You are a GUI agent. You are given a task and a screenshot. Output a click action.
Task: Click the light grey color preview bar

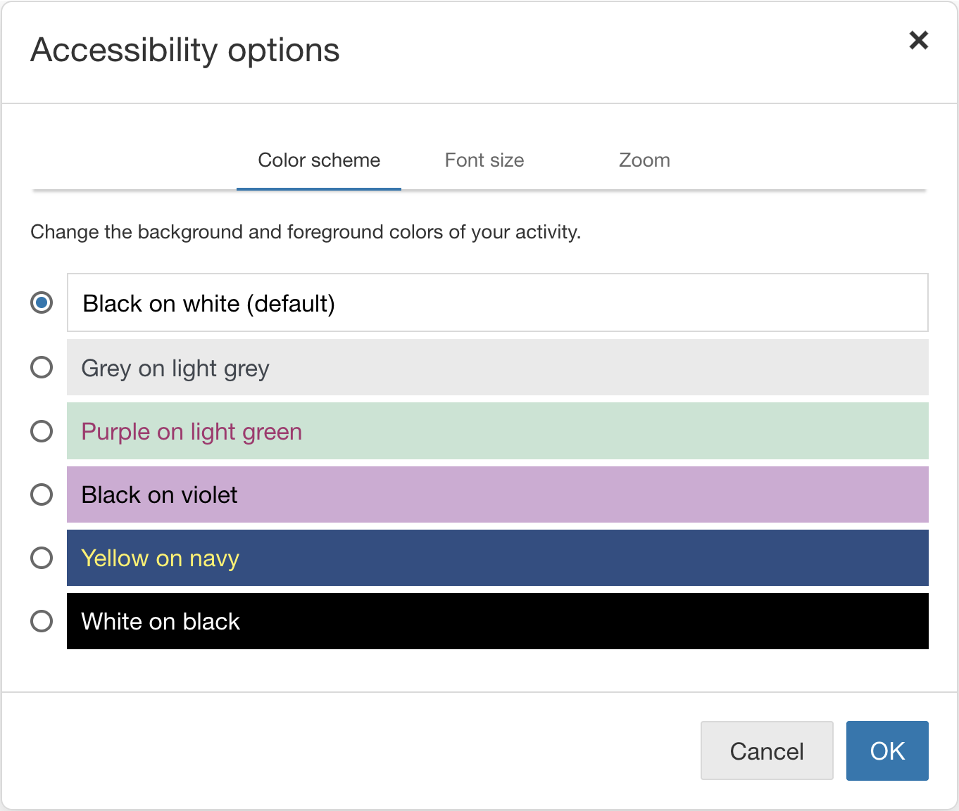[498, 367]
